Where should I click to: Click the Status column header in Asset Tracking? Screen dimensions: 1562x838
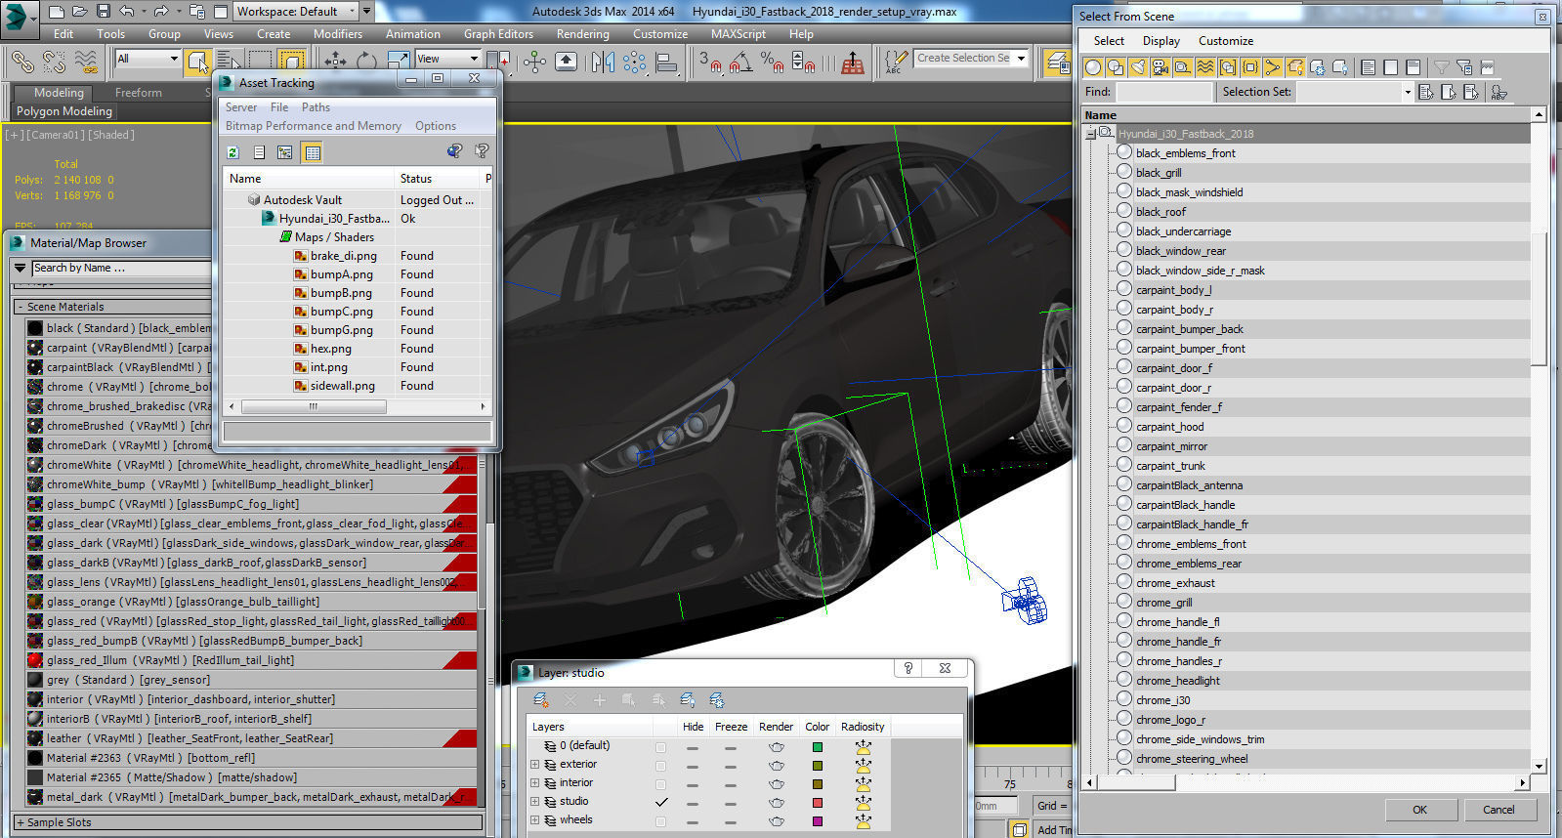[x=438, y=179]
